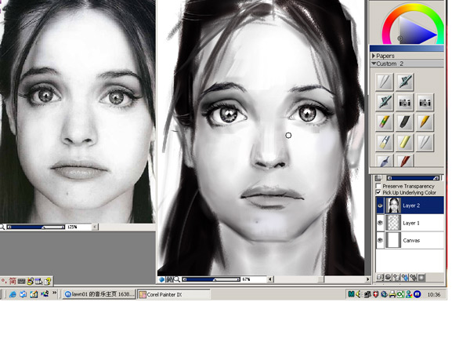Expand hidden quick launch icons with chevron
470x353 pixels.
pyautogui.click(x=55, y=293)
